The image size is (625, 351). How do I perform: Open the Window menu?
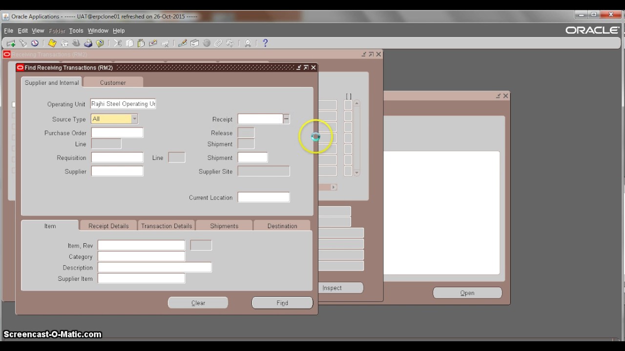(x=98, y=31)
